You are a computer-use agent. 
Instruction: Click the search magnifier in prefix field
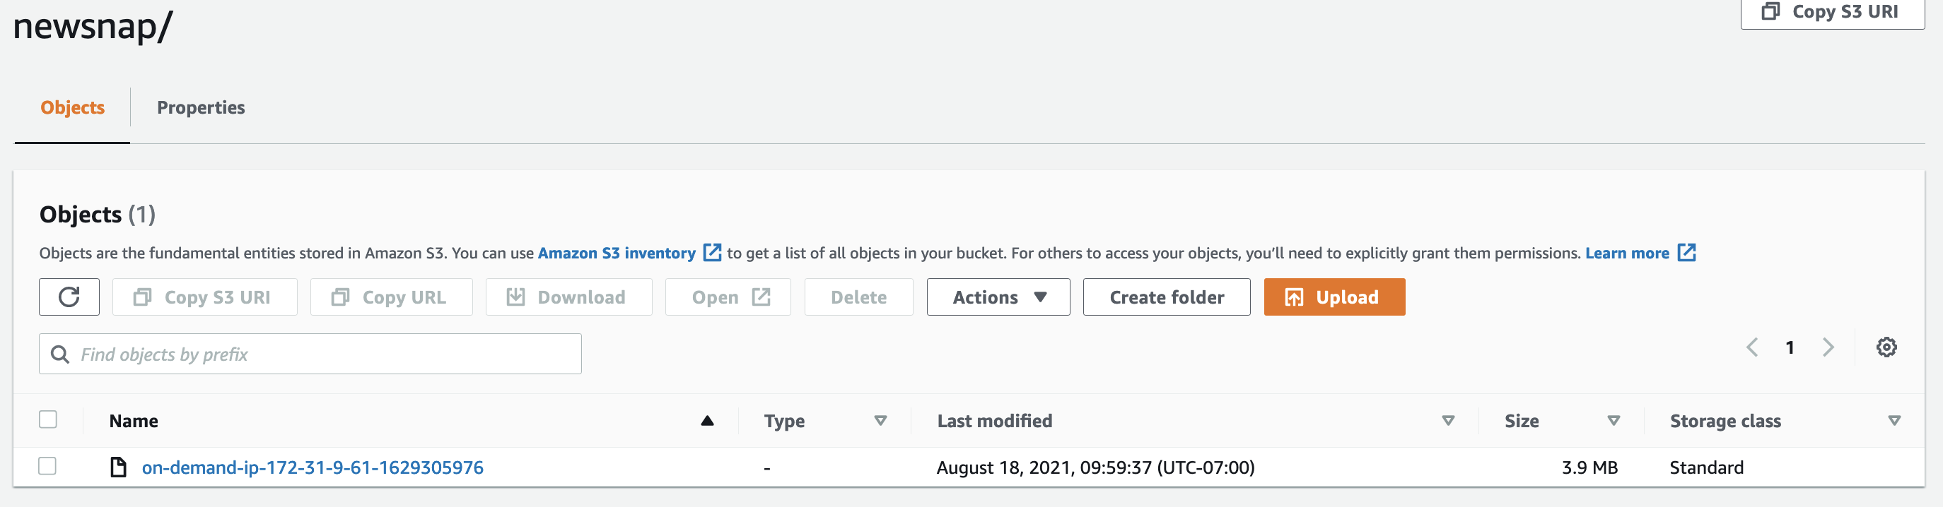coord(60,352)
